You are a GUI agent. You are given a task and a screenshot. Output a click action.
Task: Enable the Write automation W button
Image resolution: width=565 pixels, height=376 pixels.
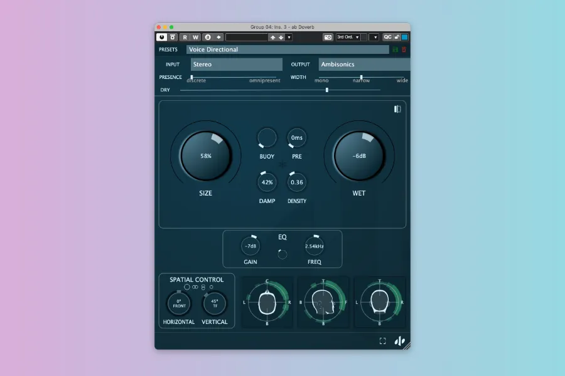[196, 37]
